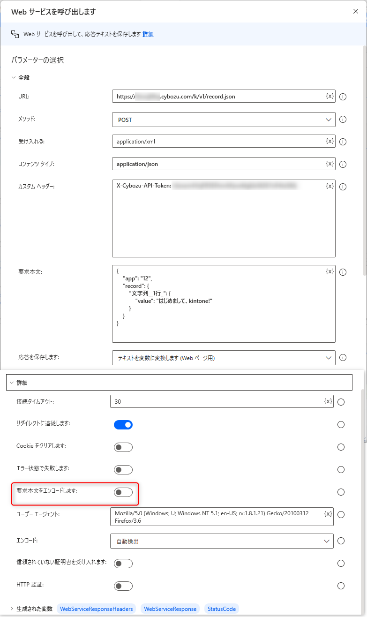
Task: Disable リダイレクトに追従します toggle
Action: (123, 425)
